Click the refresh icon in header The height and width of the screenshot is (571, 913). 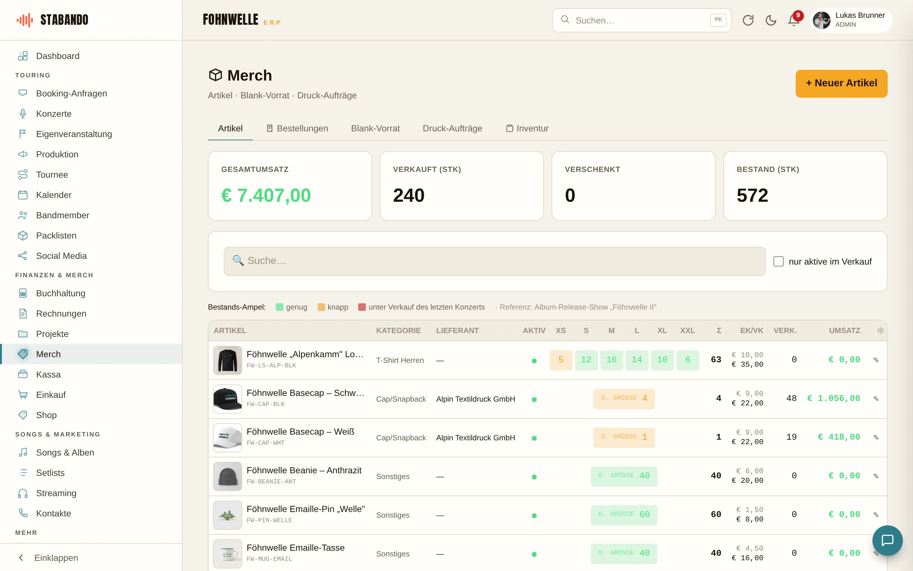click(x=748, y=20)
